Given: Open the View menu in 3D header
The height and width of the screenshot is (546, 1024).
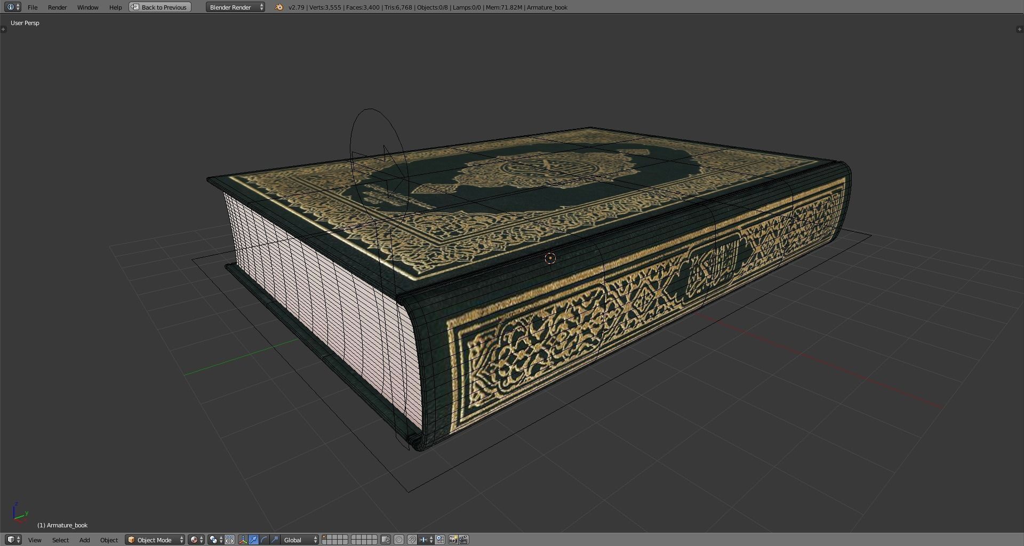Looking at the screenshot, I should [35, 540].
